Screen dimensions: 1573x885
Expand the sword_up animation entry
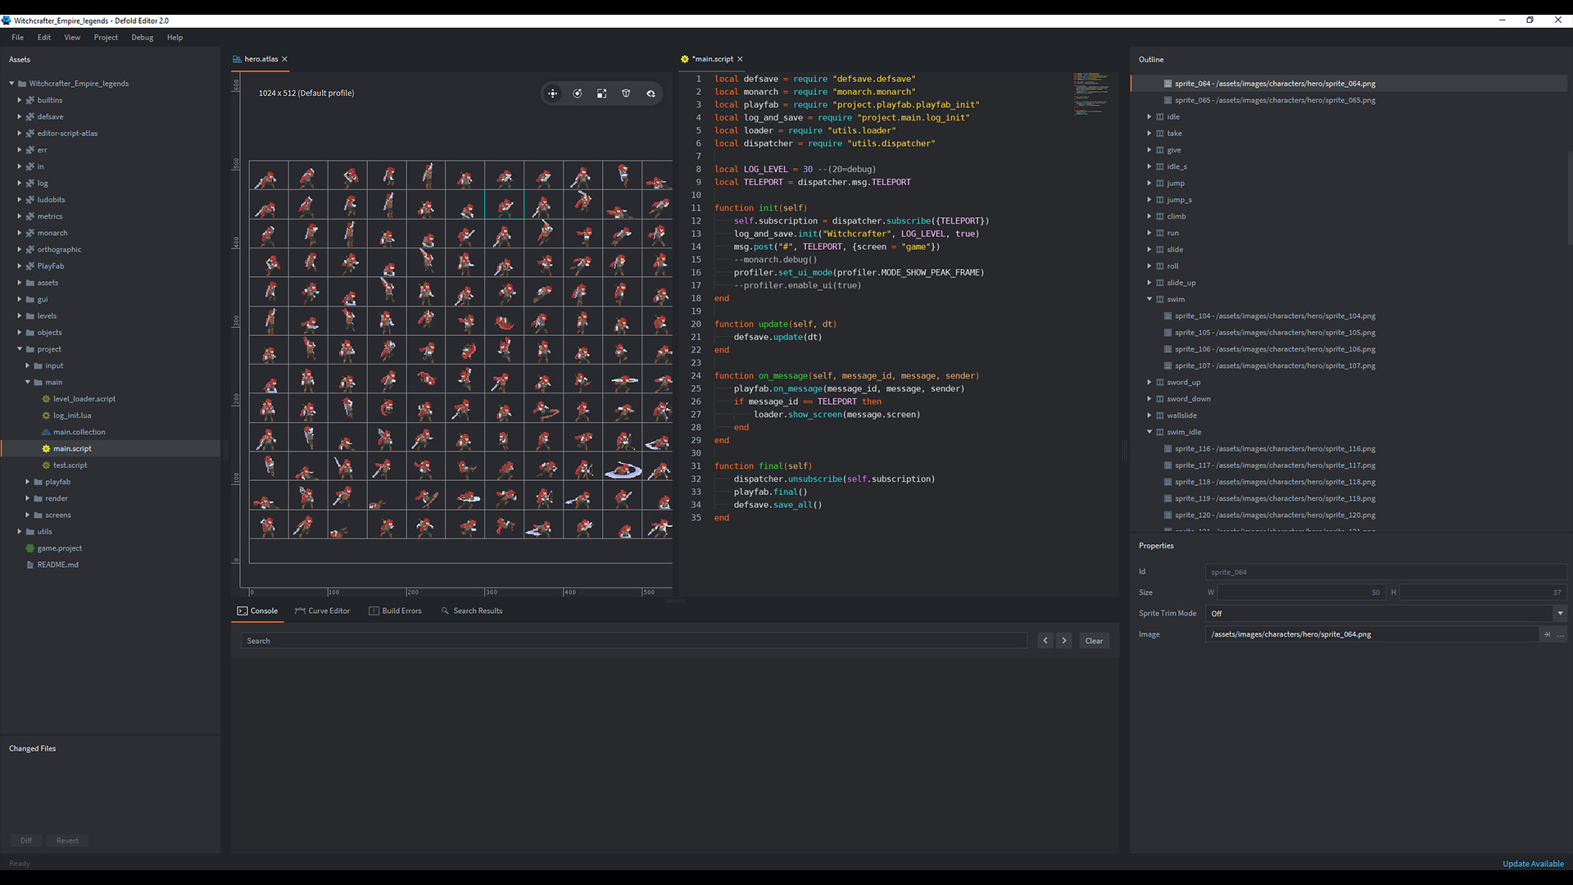pyautogui.click(x=1149, y=382)
